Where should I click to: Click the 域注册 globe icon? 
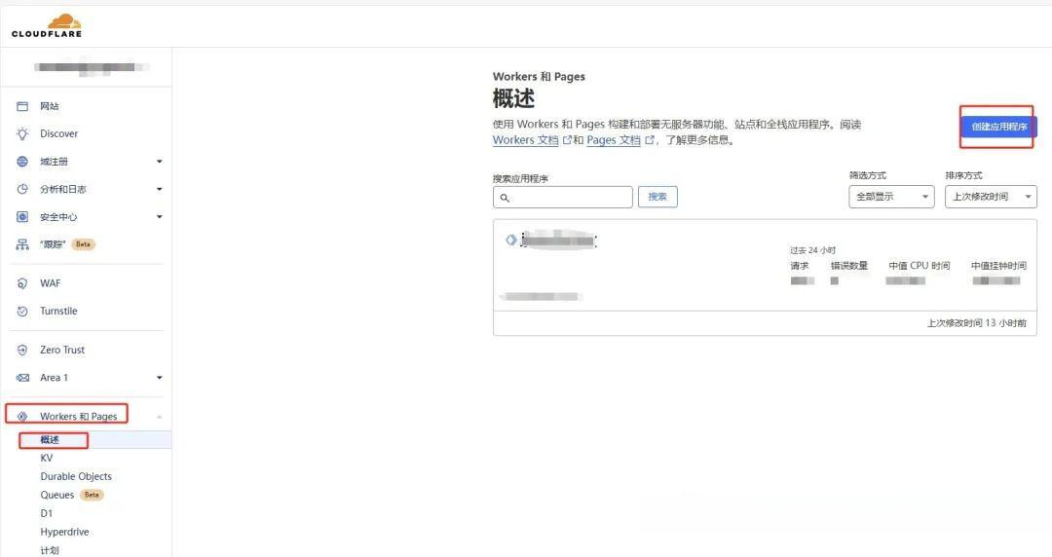pos(22,162)
